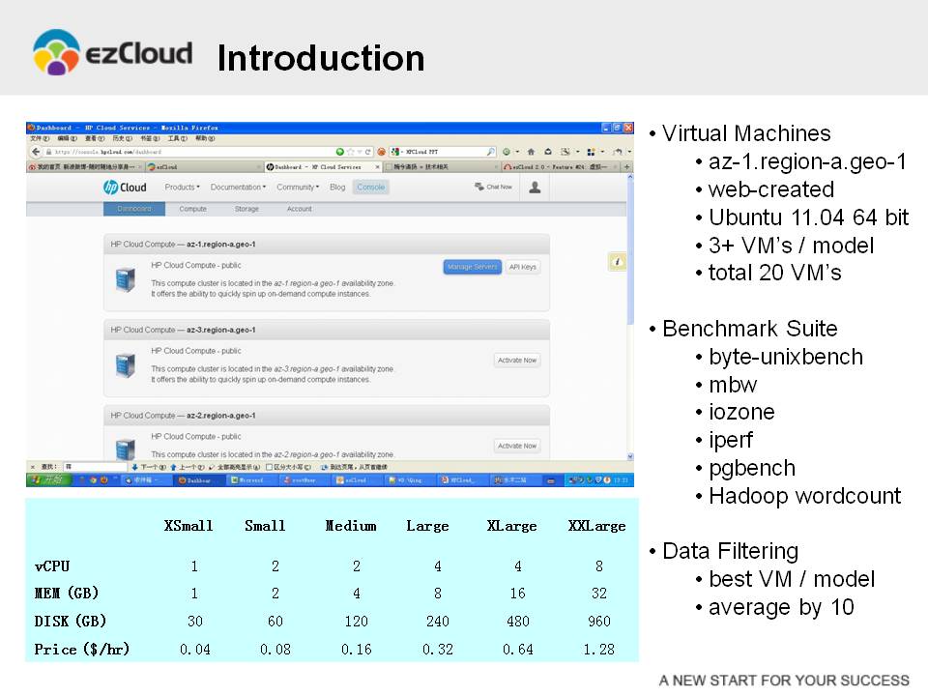The height and width of the screenshot is (696, 928).
Task: Click the API Keys button
Action: [x=523, y=267]
